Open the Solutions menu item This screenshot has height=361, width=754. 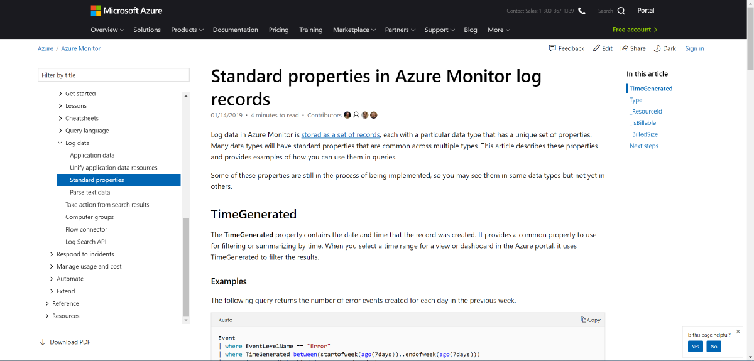click(147, 30)
